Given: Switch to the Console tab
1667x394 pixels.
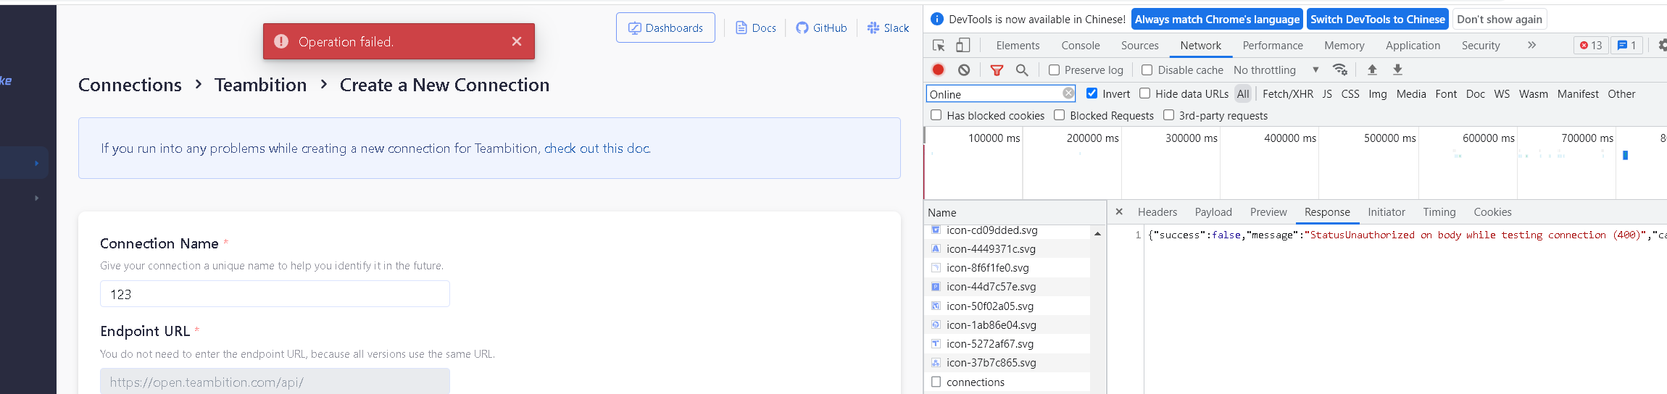Looking at the screenshot, I should pyautogui.click(x=1081, y=46).
